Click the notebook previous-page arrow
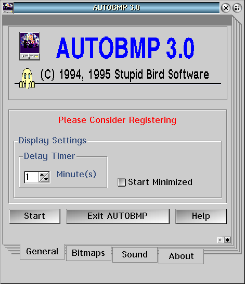 point(220,240)
